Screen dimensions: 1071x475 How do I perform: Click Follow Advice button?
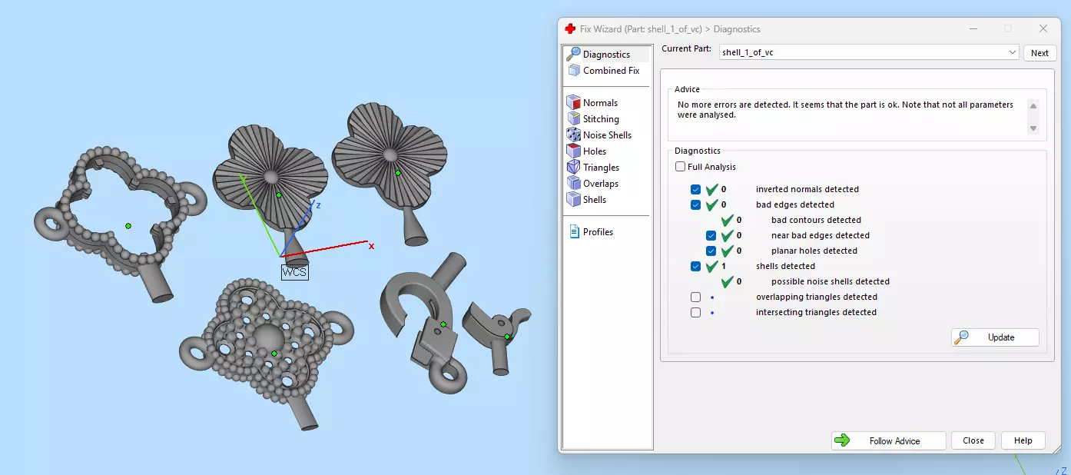(888, 440)
